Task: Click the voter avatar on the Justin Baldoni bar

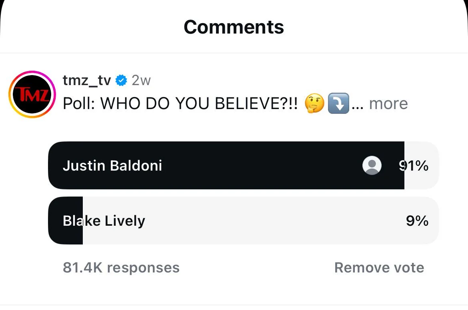Action: [x=372, y=165]
